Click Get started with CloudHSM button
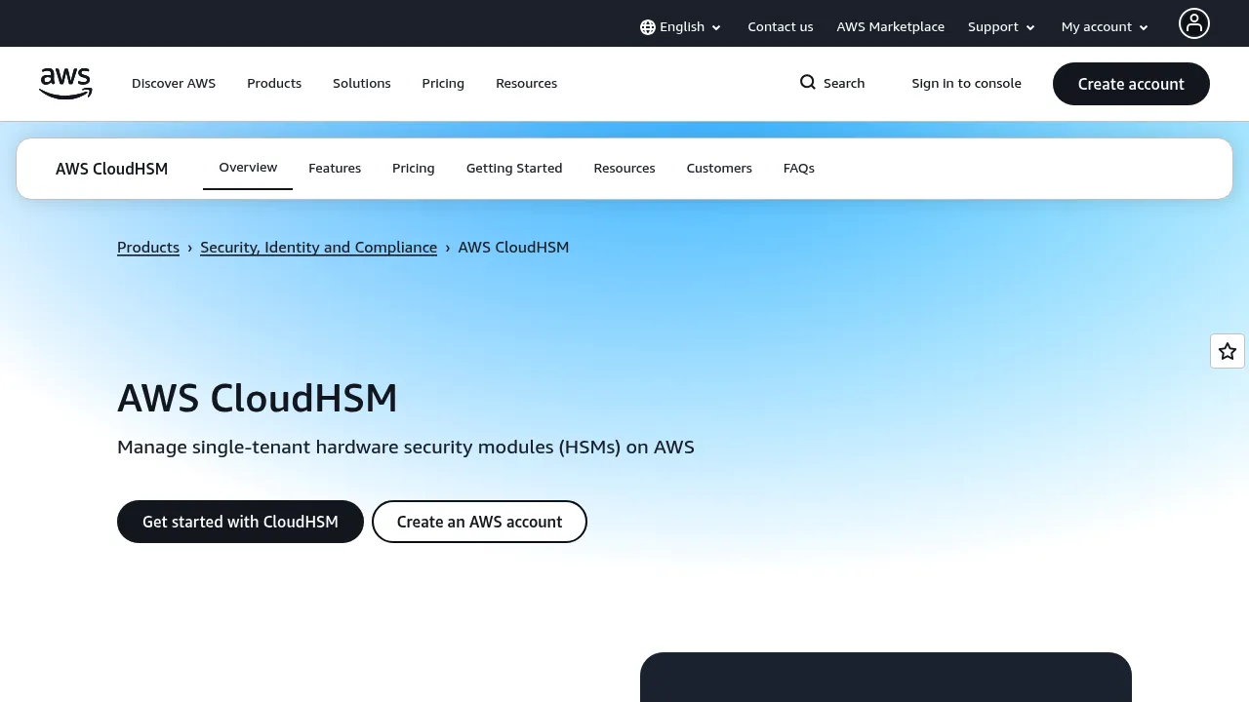Image resolution: width=1249 pixels, height=702 pixels. tap(240, 522)
